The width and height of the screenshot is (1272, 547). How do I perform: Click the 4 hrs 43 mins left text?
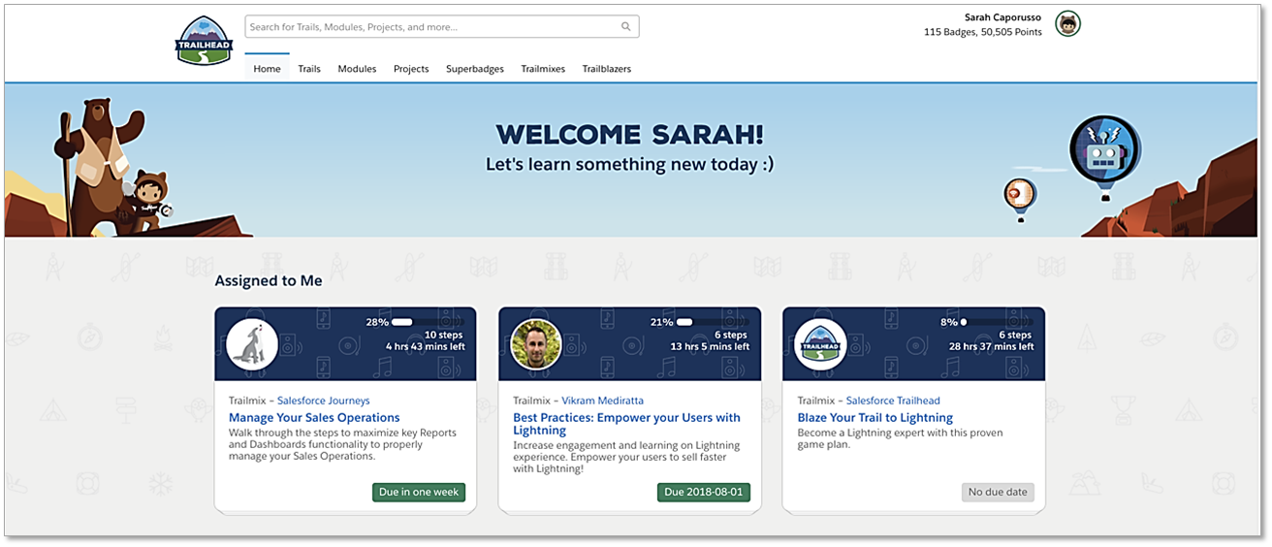[x=425, y=347]
